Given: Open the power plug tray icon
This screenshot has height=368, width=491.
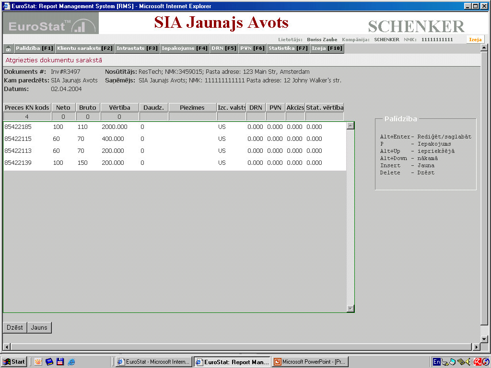Looking at the screenshot, I should 444,362.
